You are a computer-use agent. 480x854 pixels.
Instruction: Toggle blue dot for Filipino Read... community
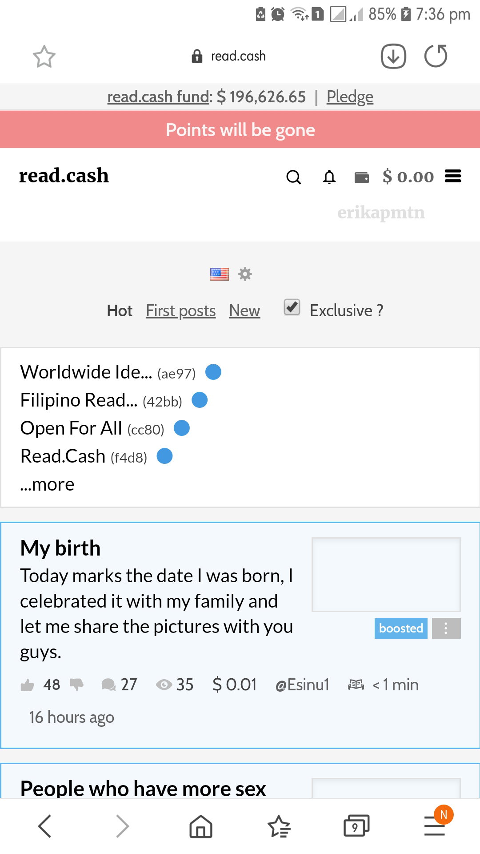[200, 400]
